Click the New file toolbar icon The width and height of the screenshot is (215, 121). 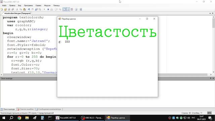[2, 9]
